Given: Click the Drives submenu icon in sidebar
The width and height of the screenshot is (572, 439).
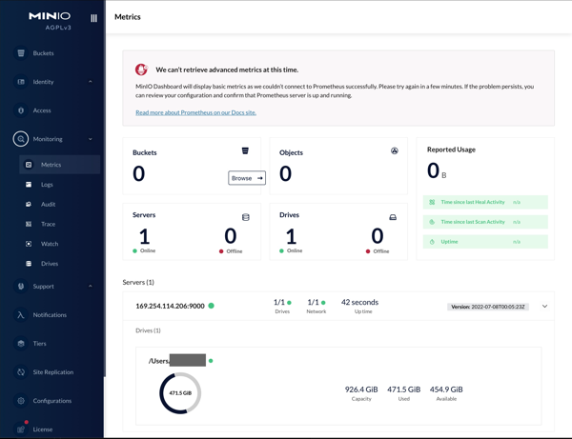Looking at the screenshot, I should tap(29, 264).
